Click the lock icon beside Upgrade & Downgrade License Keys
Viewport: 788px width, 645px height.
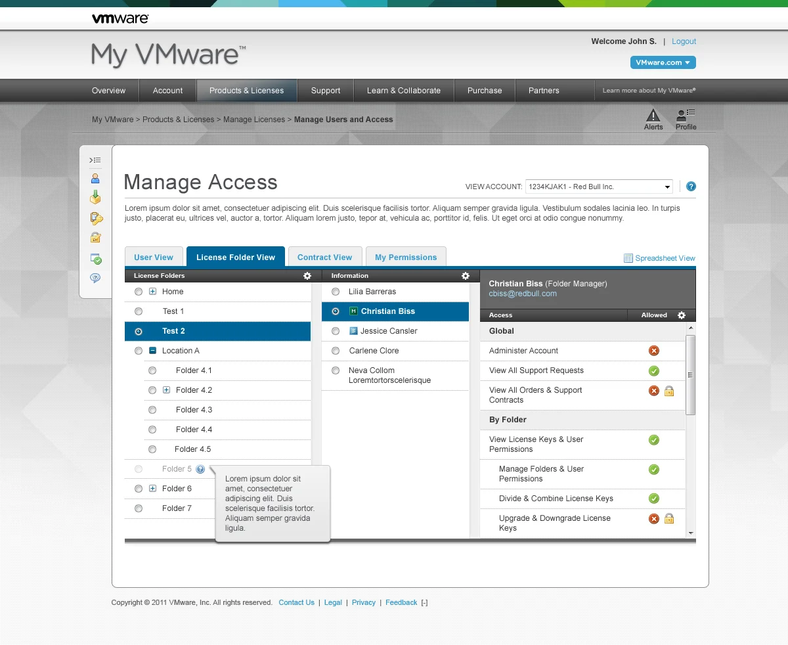click(x=669, y=518)
